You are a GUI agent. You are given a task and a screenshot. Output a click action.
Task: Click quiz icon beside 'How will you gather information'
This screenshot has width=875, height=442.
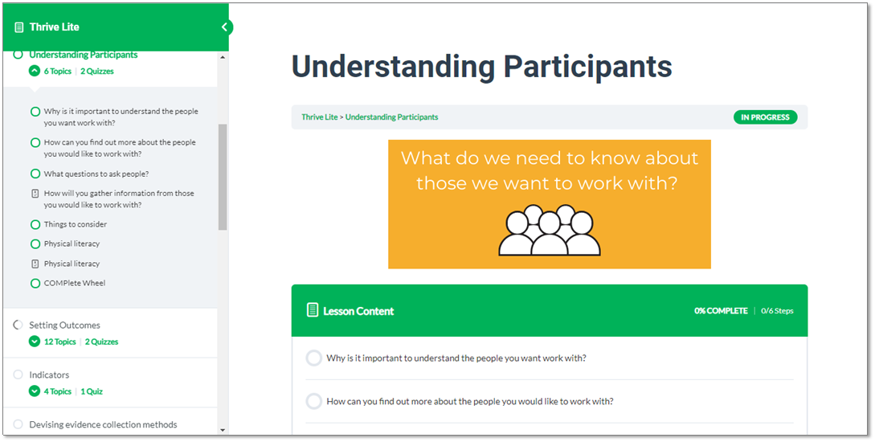[x=35, y=193]
